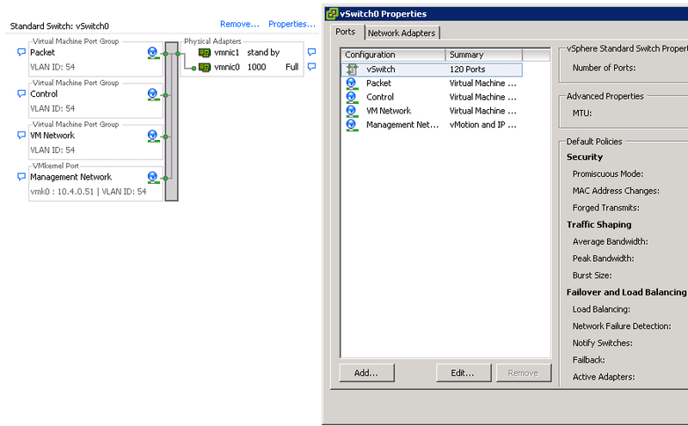688x426 pixels.
Task: Select the Packet row in Configuration list
Action: click(x=432, y=83)
